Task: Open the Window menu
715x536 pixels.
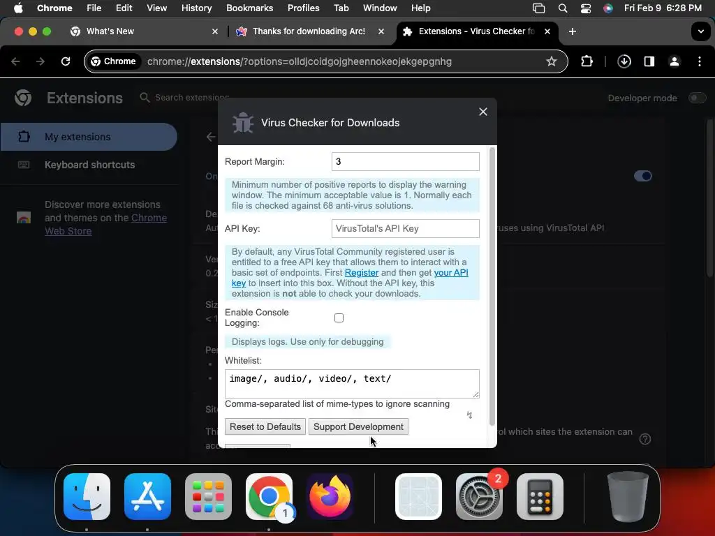Action: point(380,8)
